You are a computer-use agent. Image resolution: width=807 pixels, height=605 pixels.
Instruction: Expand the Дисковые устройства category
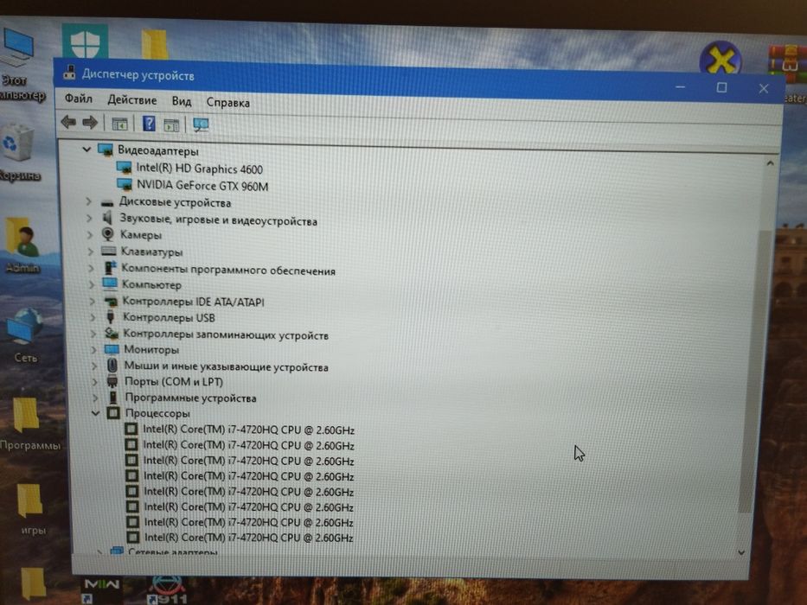[x=88, y=201]
